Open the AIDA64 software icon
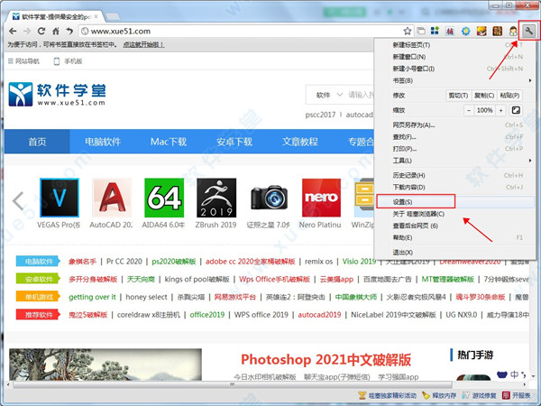Viewport: 541px width, 406px height. pyautogui.click(x=164, y=198)
